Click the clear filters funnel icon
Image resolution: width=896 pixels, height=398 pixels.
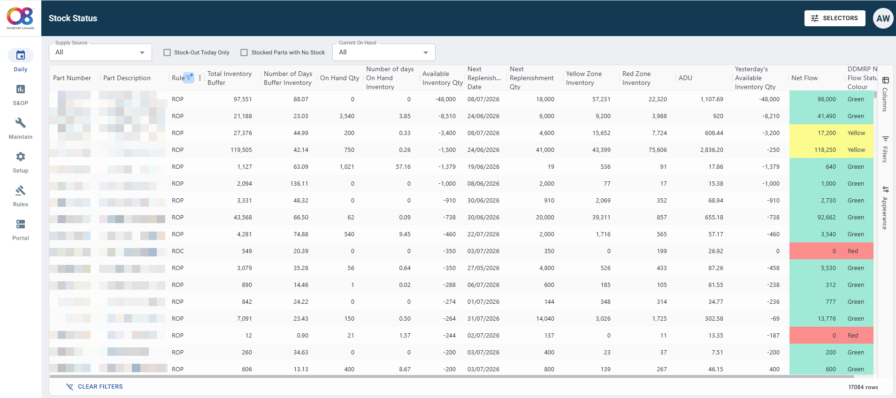coord(70,387)
